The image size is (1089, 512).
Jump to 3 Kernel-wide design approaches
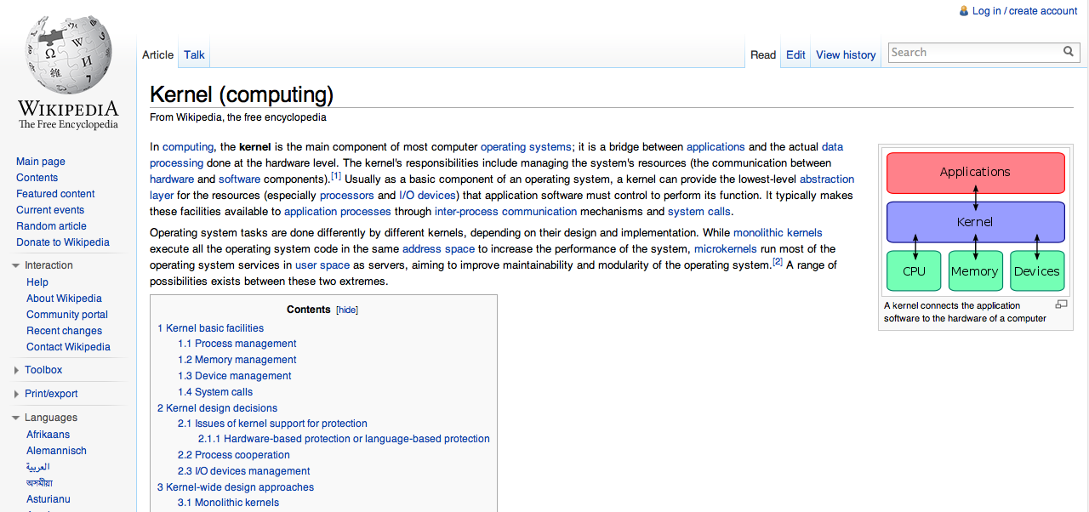pyautogui.click(x=236, y=487)
